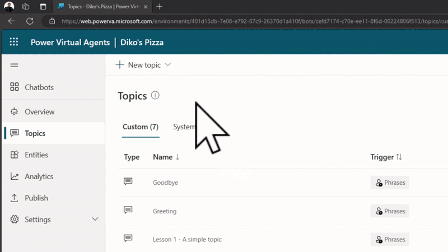Open Analytics page in sidebar
The height and width of the screenshot is (252, 448).
click(x=53, y=176)
